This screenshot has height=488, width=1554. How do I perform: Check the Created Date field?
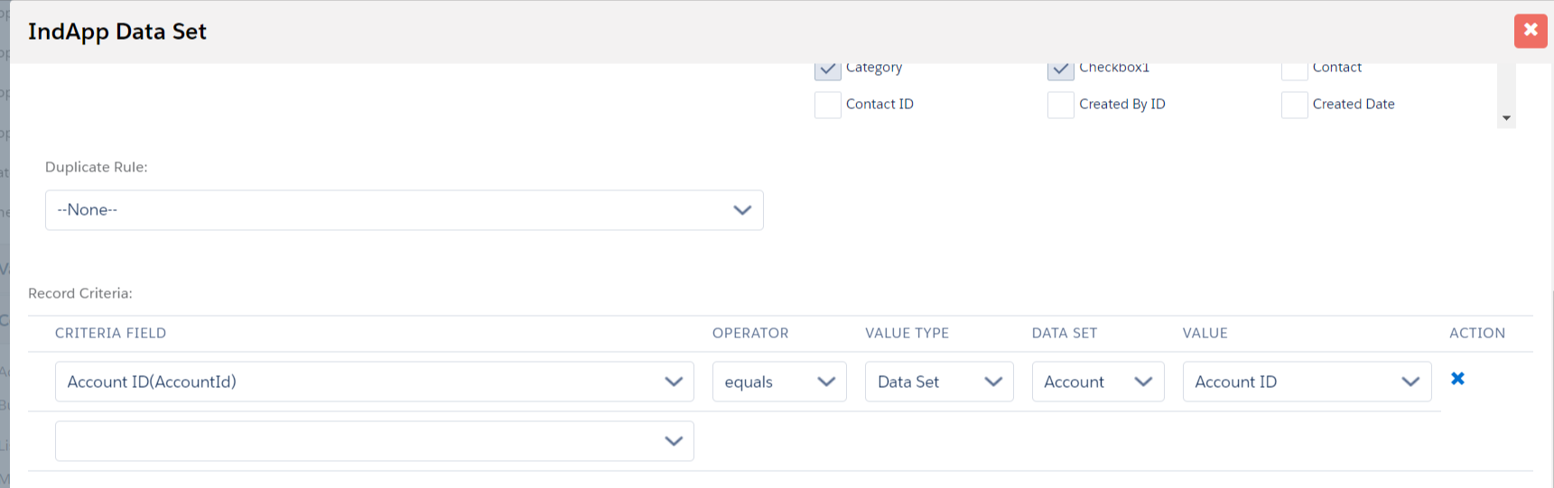coord(1295,105)
